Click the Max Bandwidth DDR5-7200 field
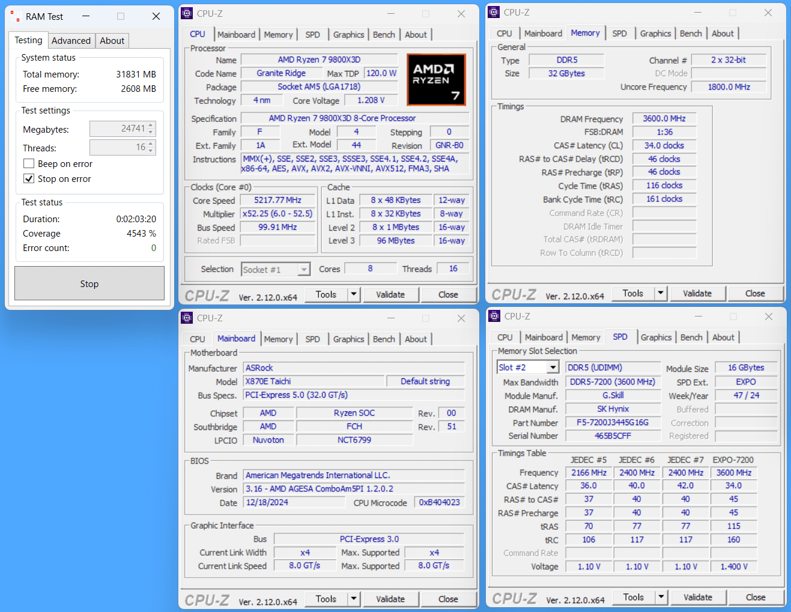 click(613, 382)
